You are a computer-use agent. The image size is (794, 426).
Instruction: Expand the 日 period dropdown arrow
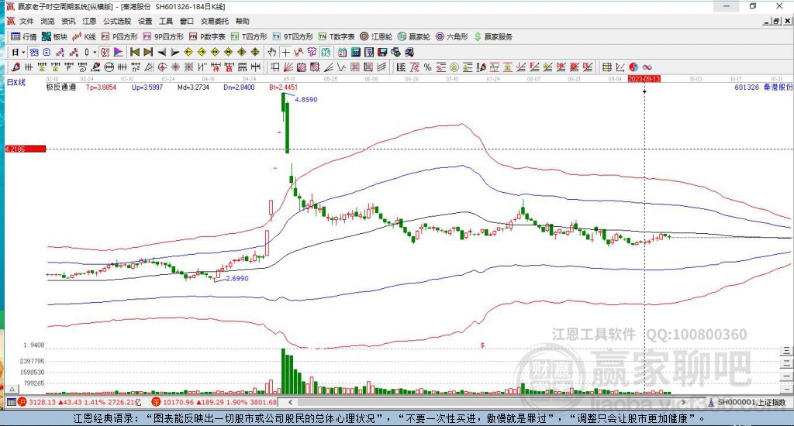23,52
